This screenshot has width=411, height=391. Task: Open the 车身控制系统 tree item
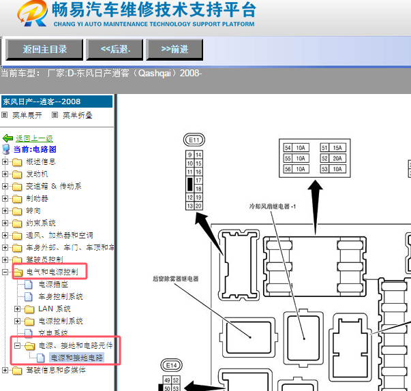tap(61, 297)
